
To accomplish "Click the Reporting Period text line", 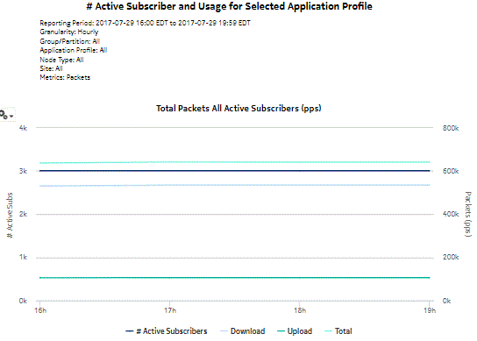I will [145, 23].
